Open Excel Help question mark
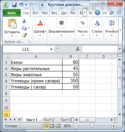 97,13
